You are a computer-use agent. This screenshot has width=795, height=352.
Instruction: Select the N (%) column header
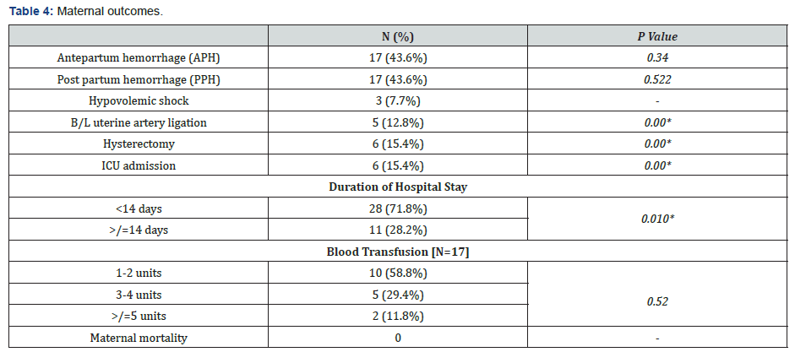[x=397, y=37]
